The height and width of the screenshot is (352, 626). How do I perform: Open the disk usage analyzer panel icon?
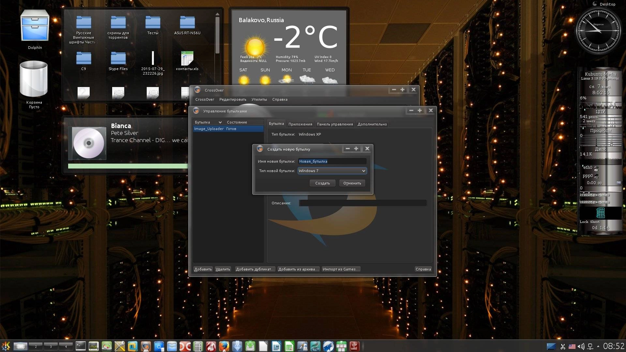(x=107, y=346)
